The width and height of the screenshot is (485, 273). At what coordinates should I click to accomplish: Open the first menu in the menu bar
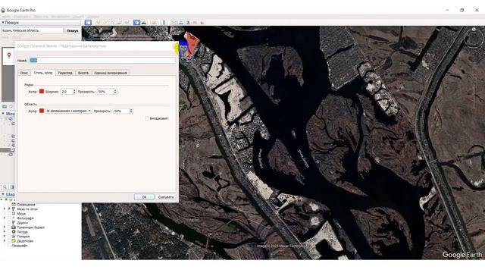point(6,17)
